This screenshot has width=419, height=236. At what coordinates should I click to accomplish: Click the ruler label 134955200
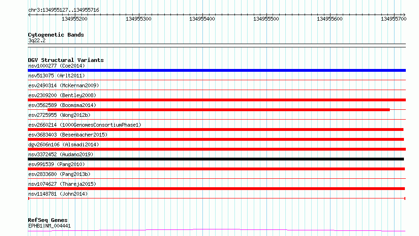pyautogui.click(x=74, y=19)
